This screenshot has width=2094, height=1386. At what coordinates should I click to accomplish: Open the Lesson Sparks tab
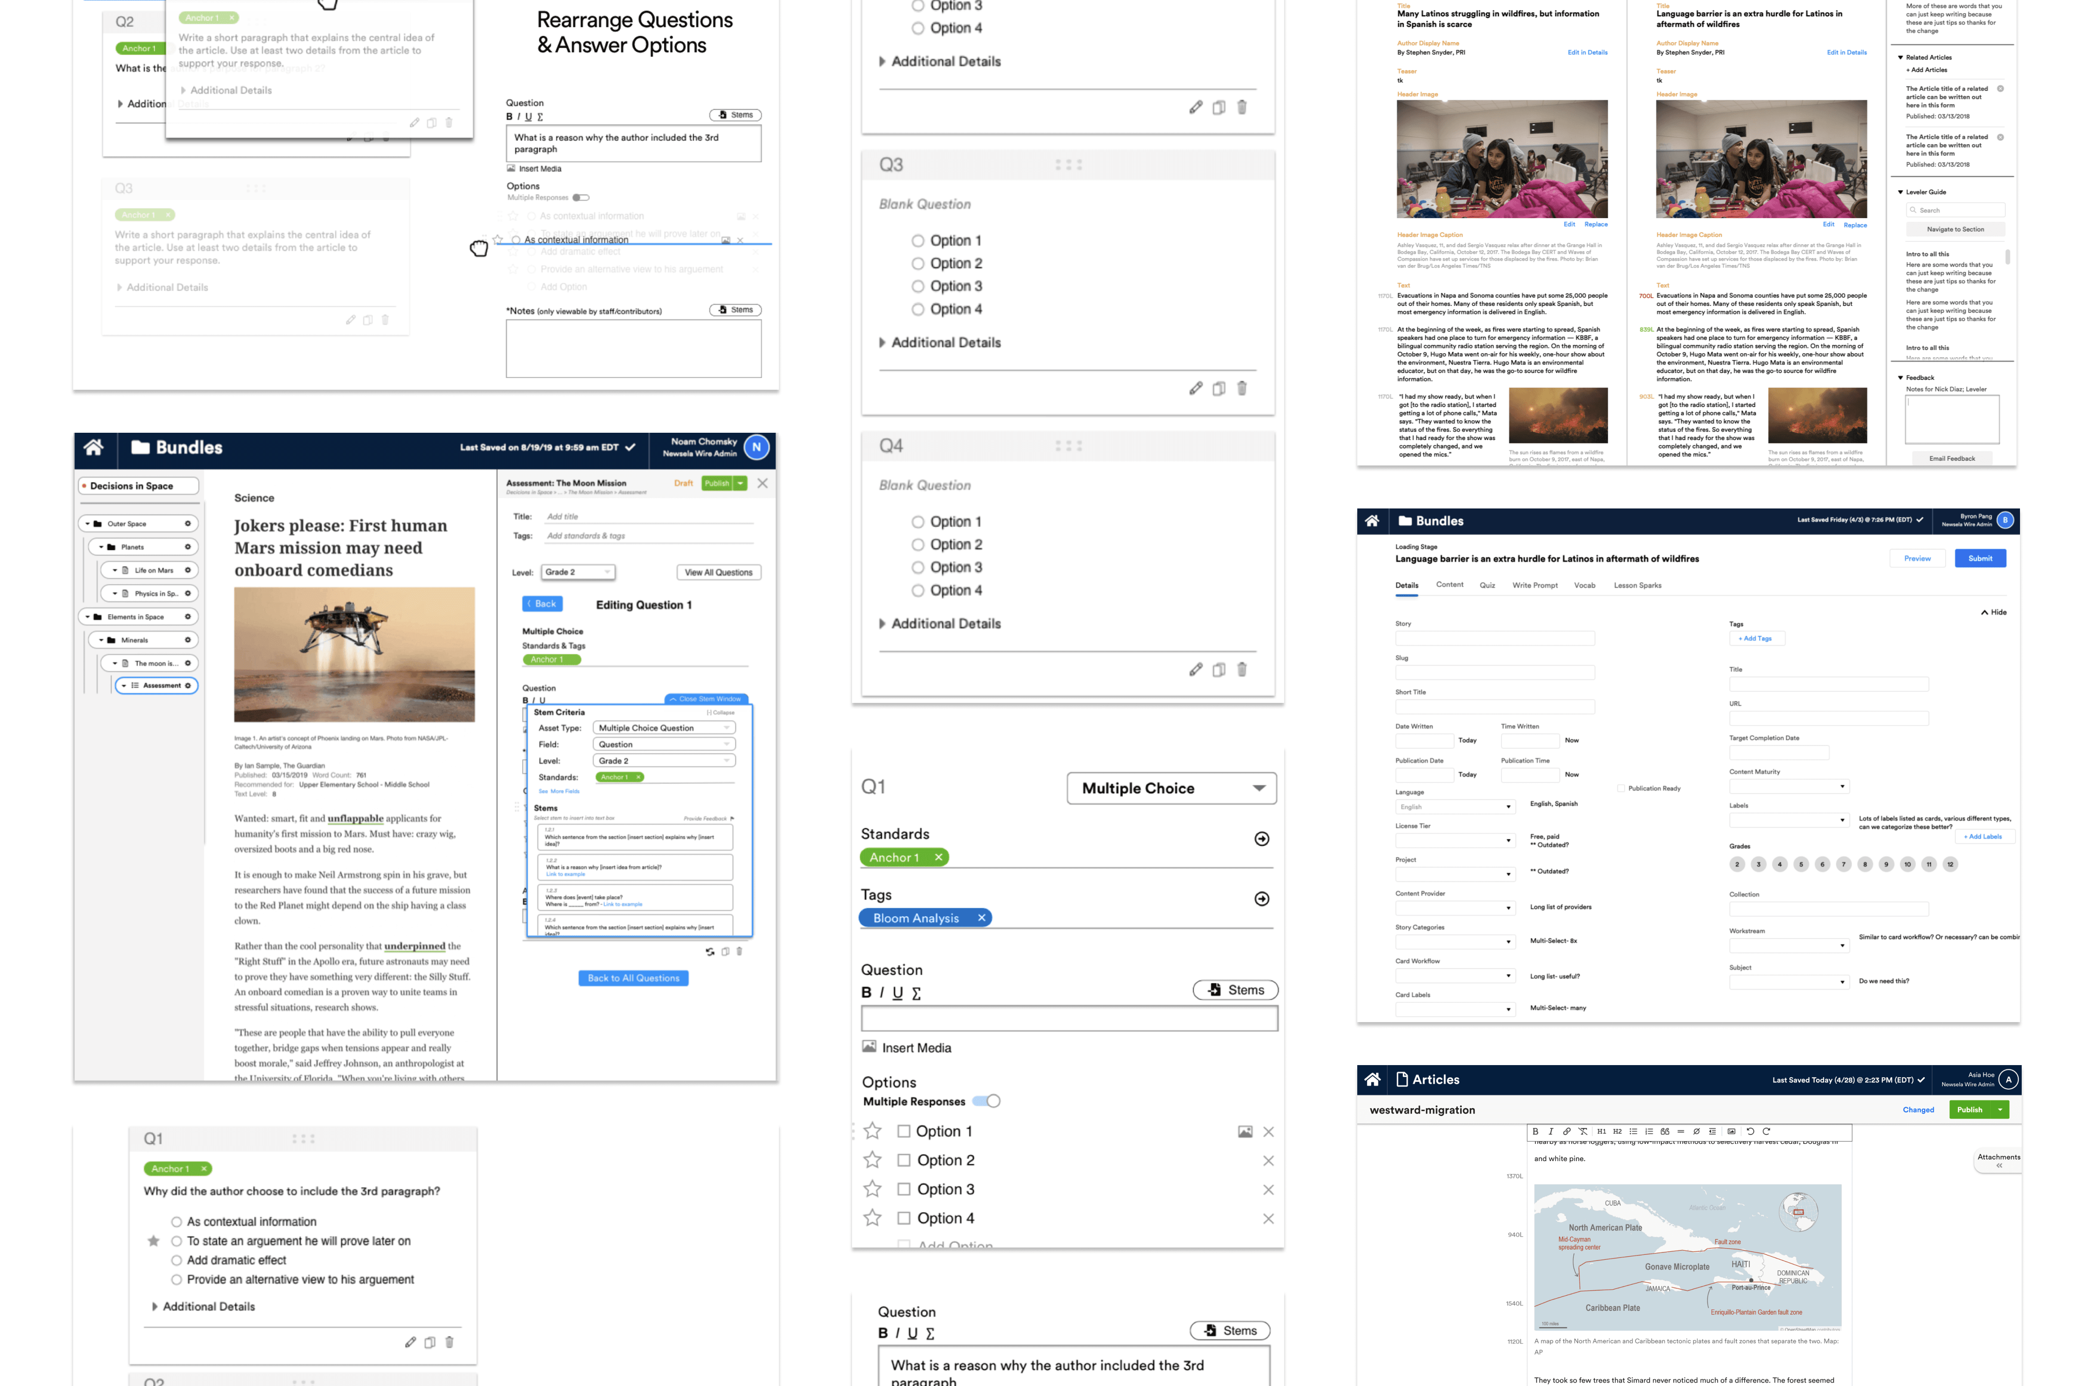point(1637,585)
